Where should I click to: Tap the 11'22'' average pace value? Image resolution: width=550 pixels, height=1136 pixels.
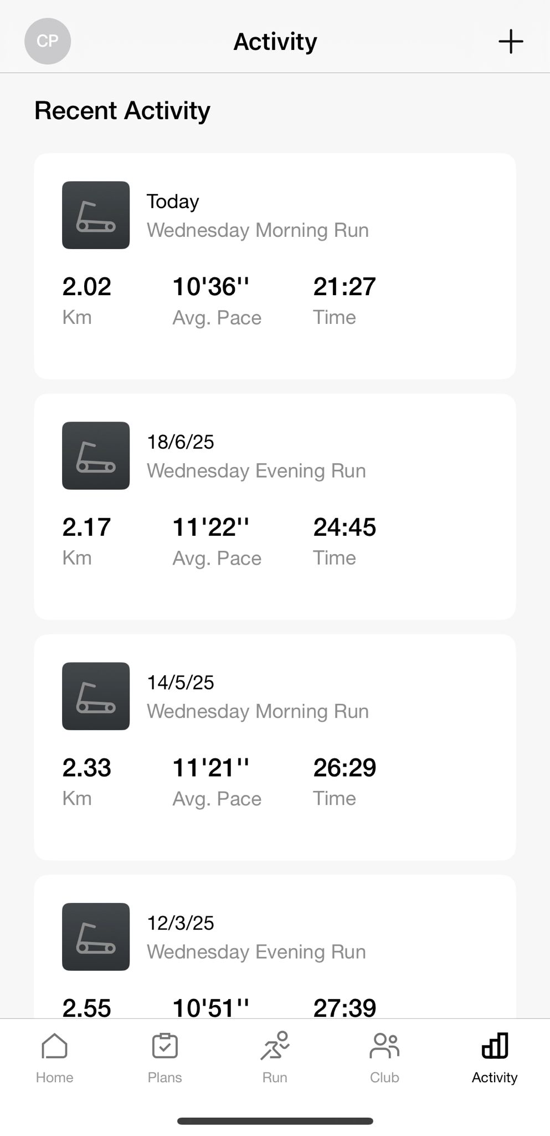click(210, 528)
